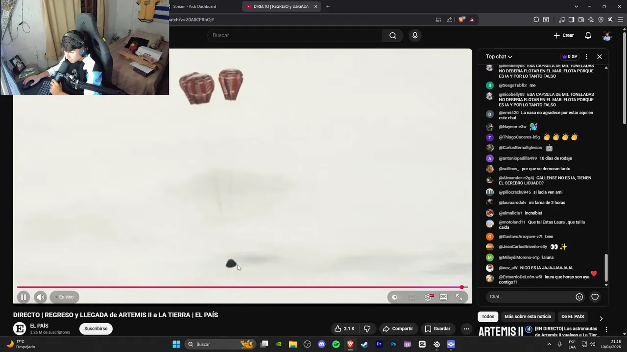Image resolution: width=627 pixels, height=352 pixels.
Task: Pause the live video playback
Action: tap(24, 297)
